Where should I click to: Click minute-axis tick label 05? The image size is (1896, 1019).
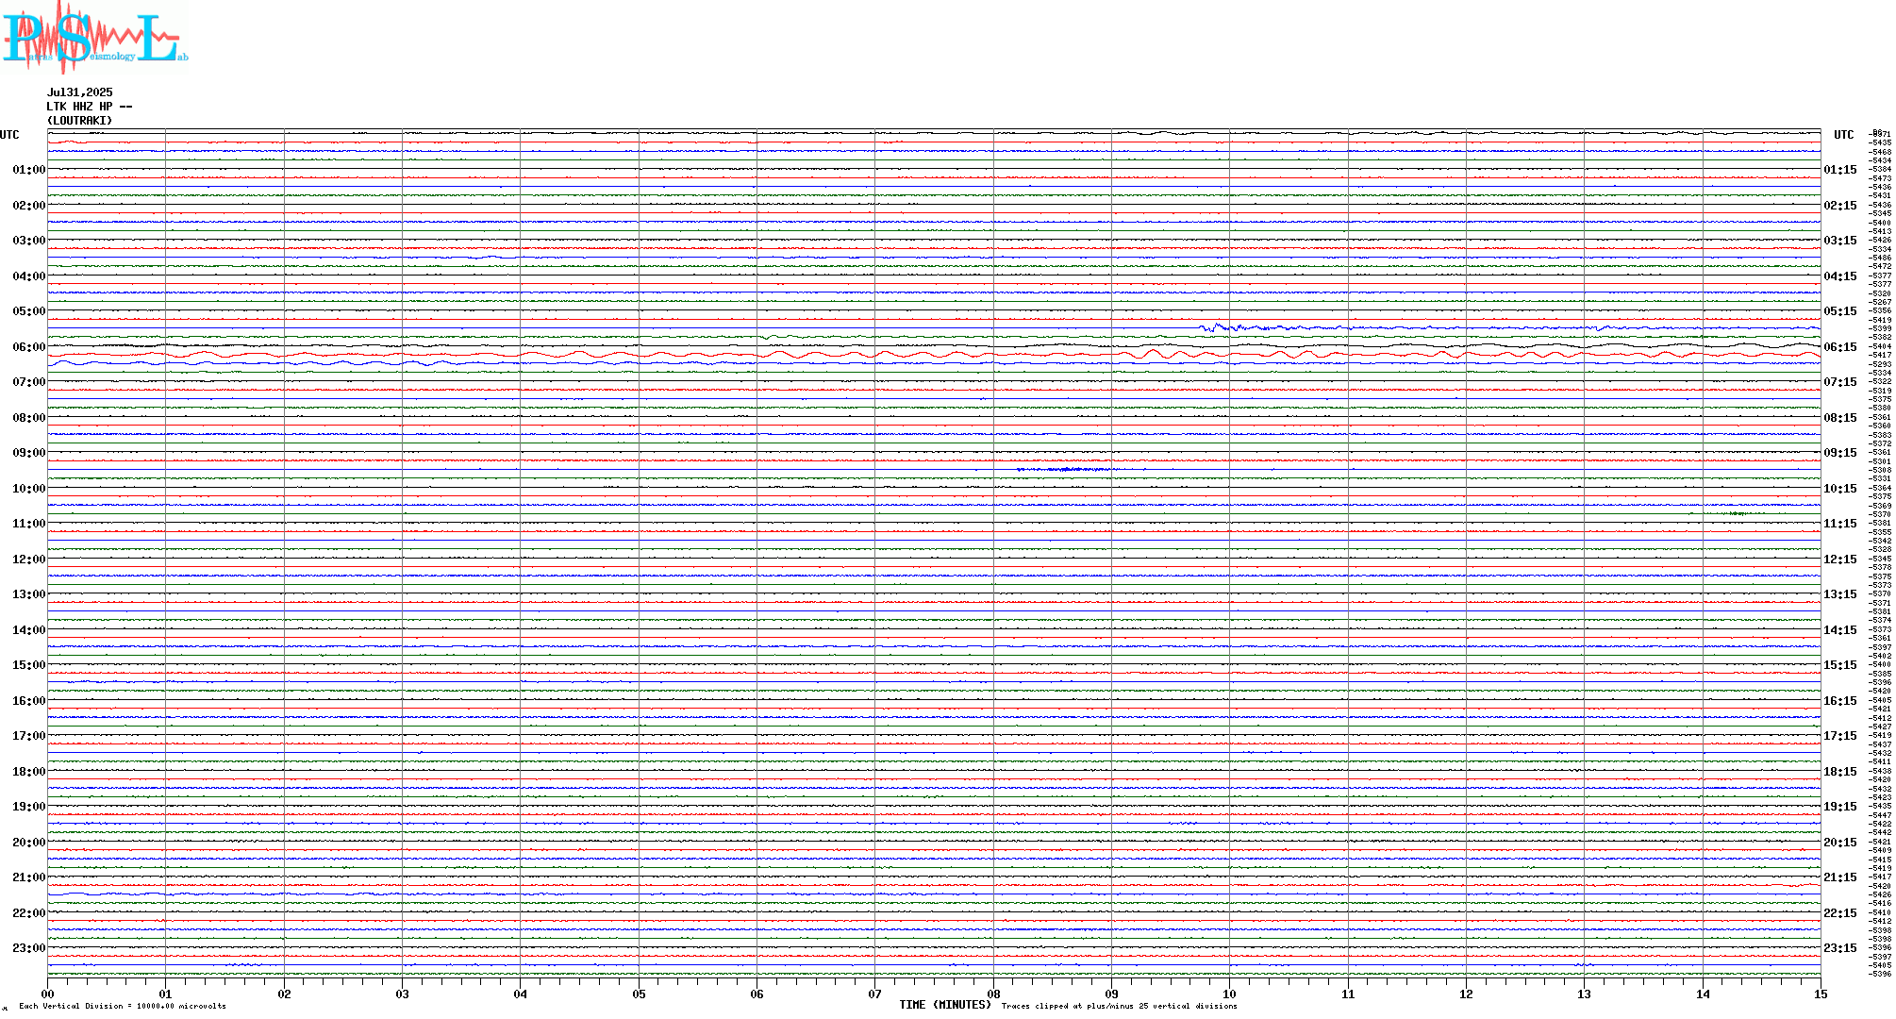click(639, 994)
